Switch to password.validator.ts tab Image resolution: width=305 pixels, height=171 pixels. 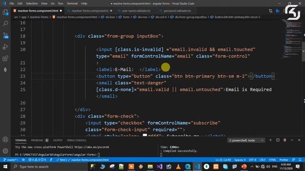tap(177, 11)
